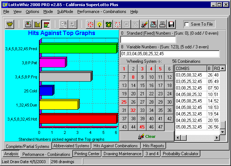Toggle number 32 on the number grid

pos(133,110)
